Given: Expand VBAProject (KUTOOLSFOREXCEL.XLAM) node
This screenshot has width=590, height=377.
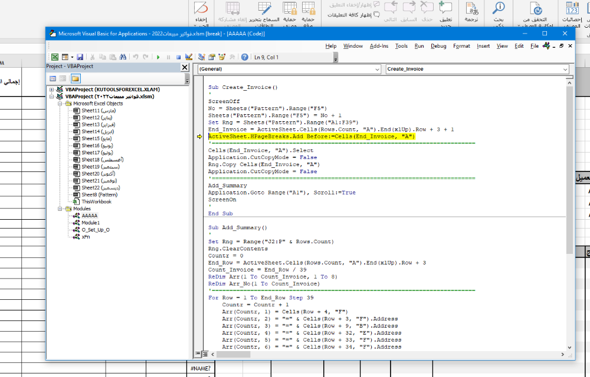Looking at the screenshot, I should [52, 90].
